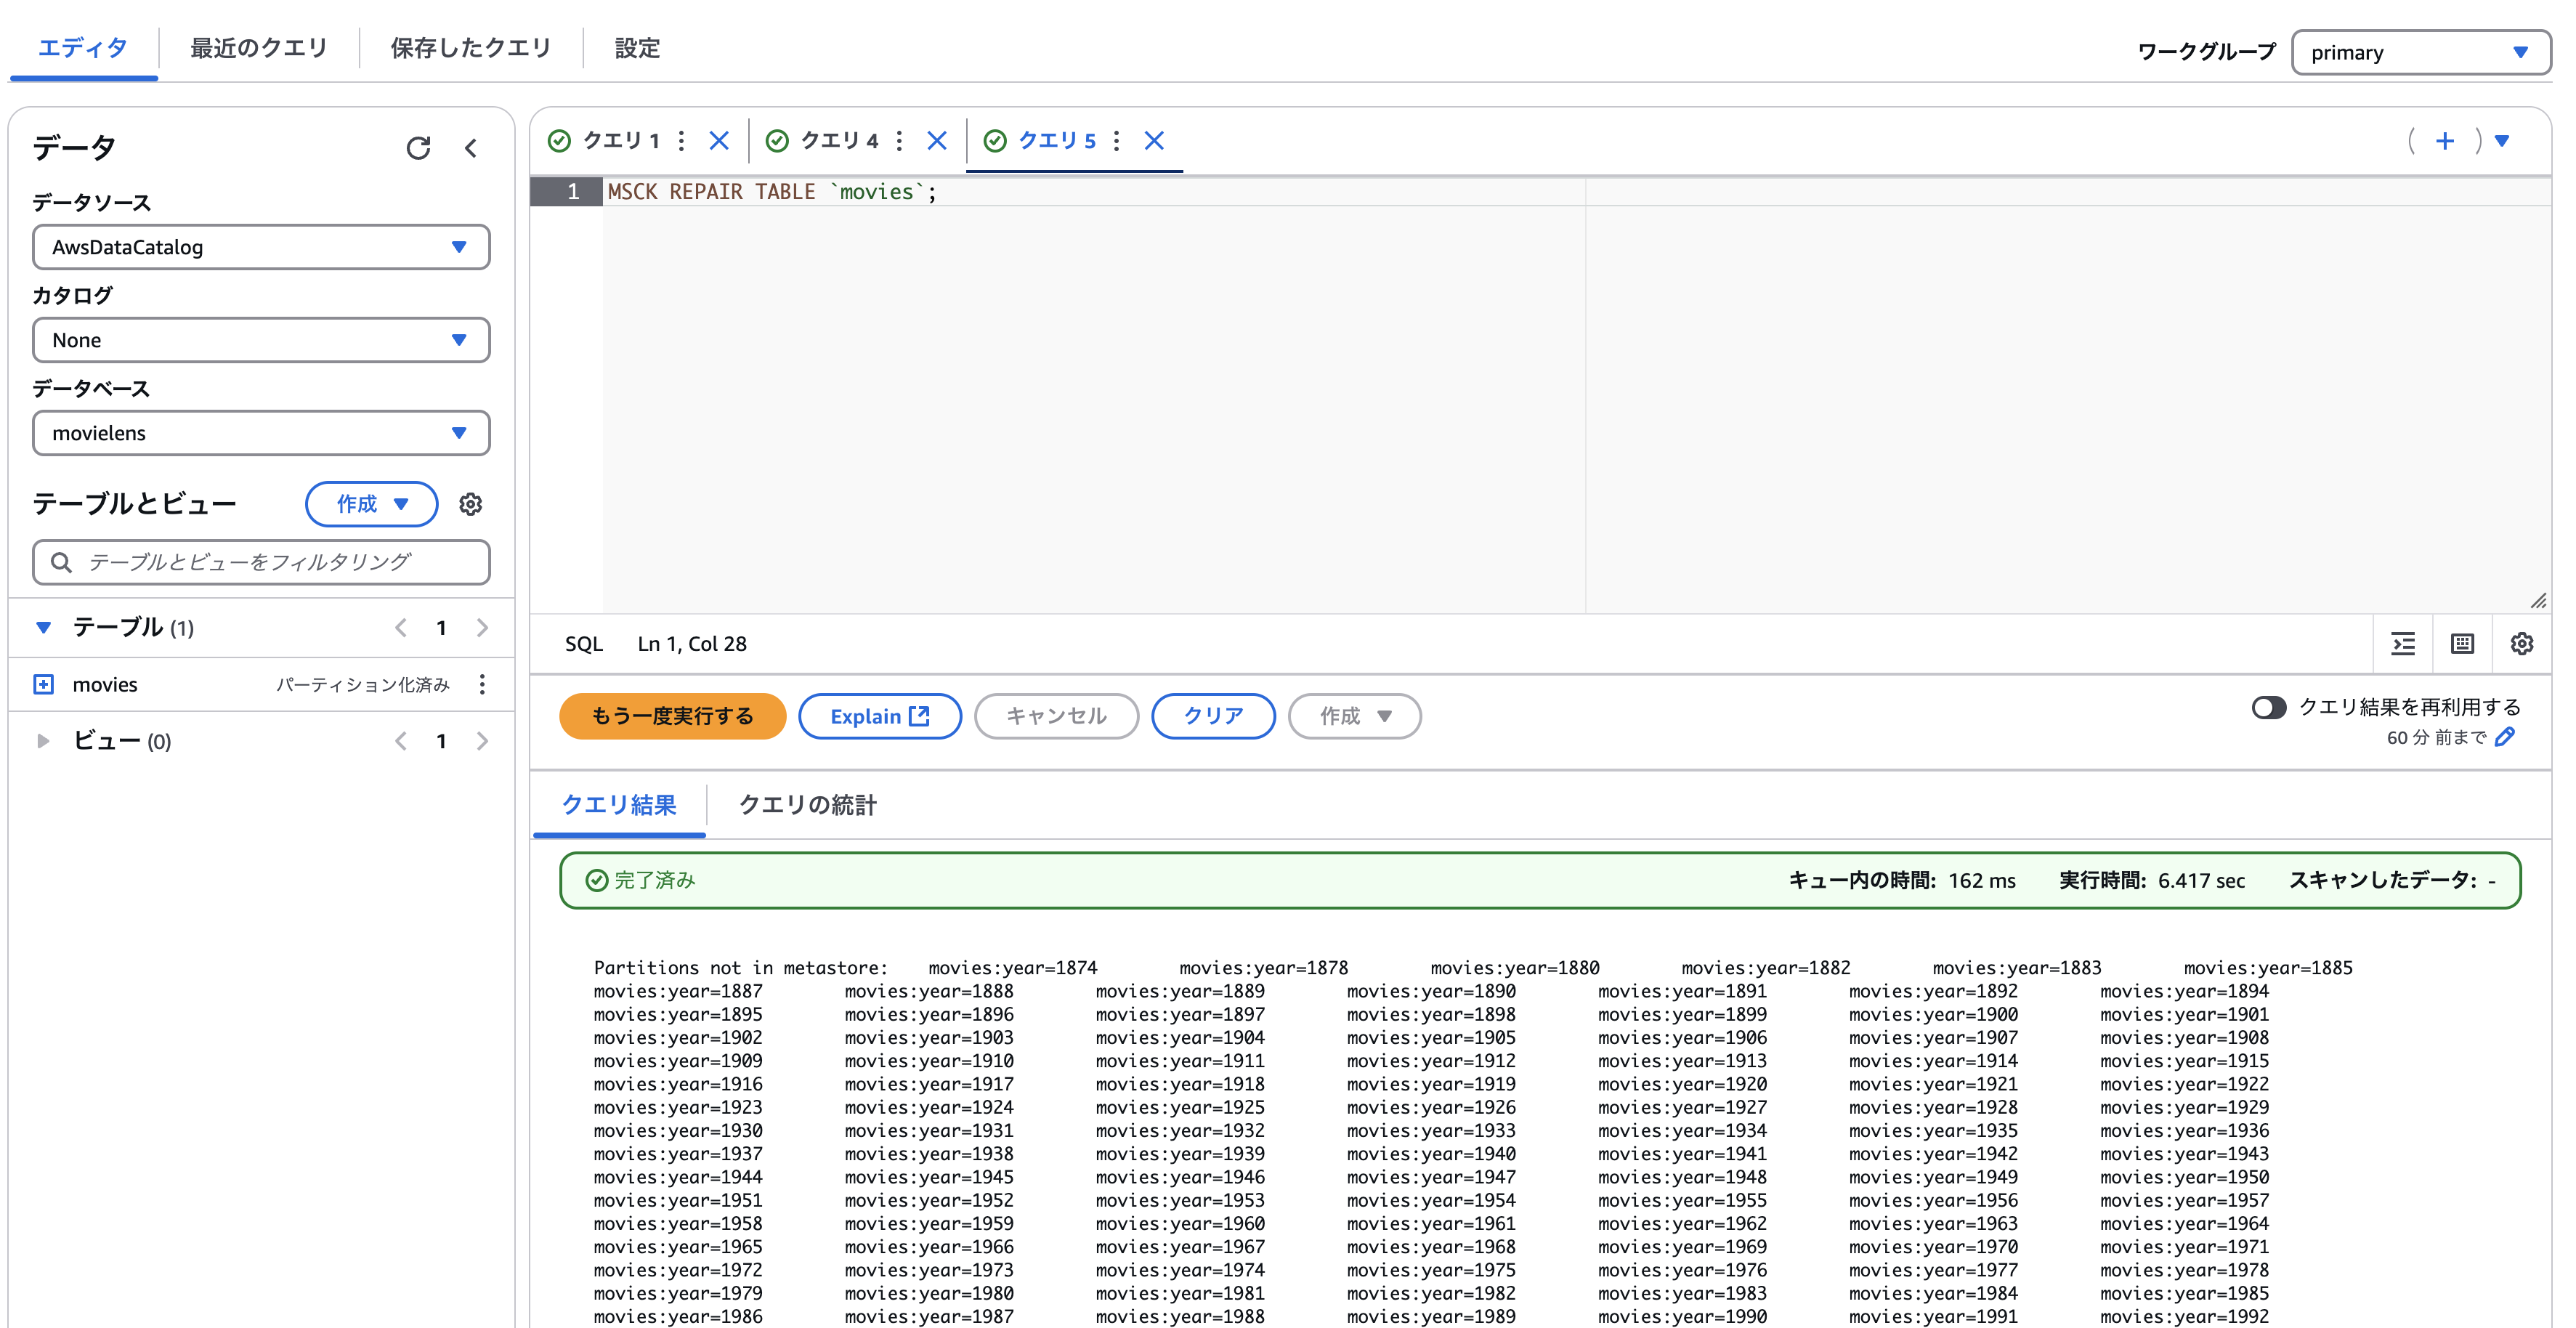Select the クエリ 5 tab
This screenshot has width=2576, height=1328.
tap(1057, 141)
